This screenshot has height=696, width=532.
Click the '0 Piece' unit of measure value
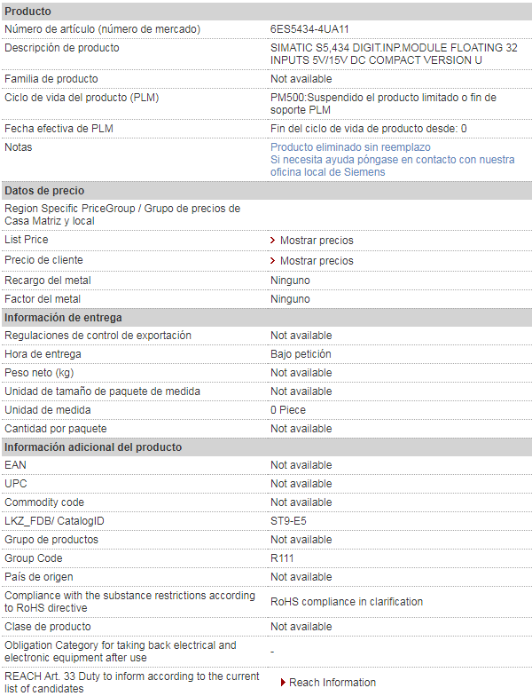click(287, 410)
